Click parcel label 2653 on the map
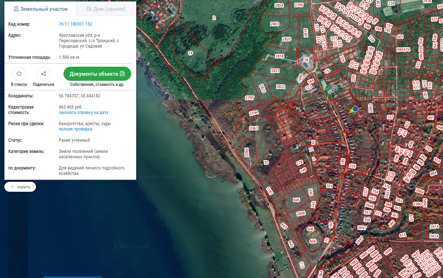 point(370,108)
